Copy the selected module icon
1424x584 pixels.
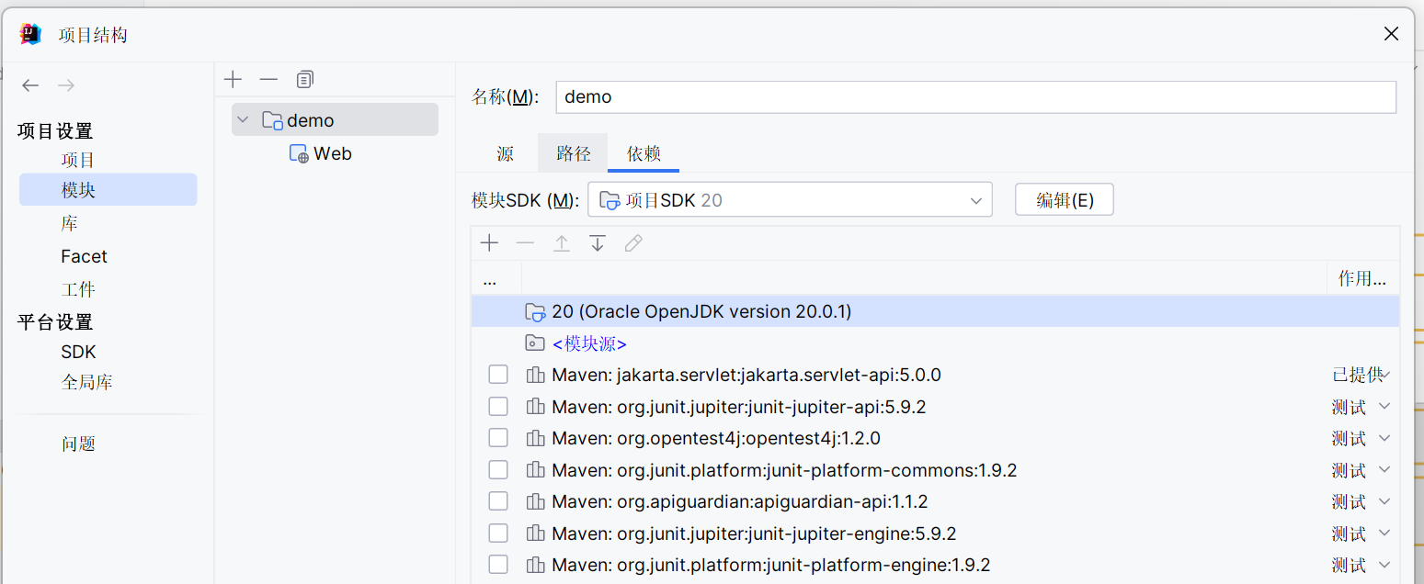(305, 80)
